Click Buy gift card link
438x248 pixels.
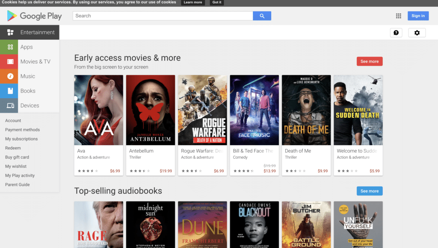[x=17, y=157]
